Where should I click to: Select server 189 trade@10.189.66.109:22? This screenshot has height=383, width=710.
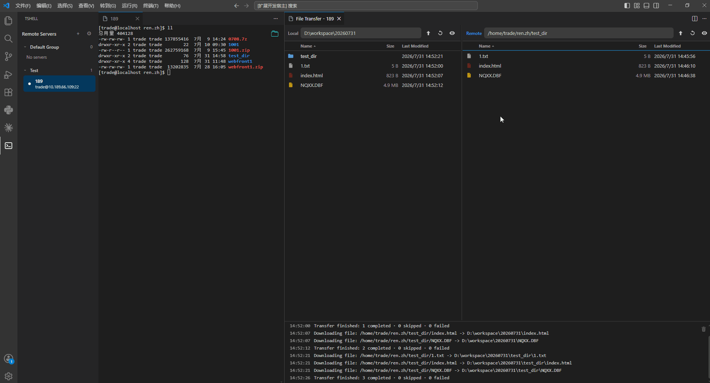pos(59,84)
